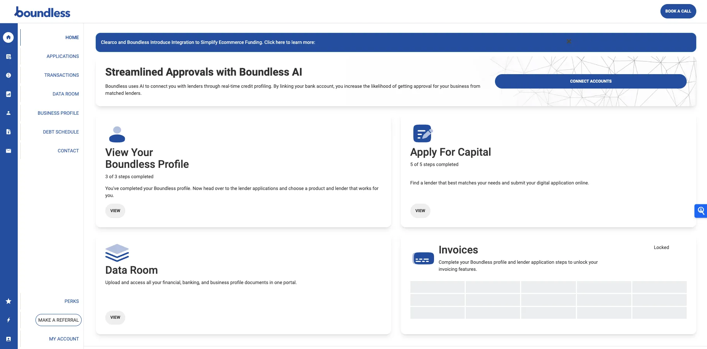Click the View Your Boundless Profile heading
This screenshot has height=349, width=707.
click(x=147, y=158)
